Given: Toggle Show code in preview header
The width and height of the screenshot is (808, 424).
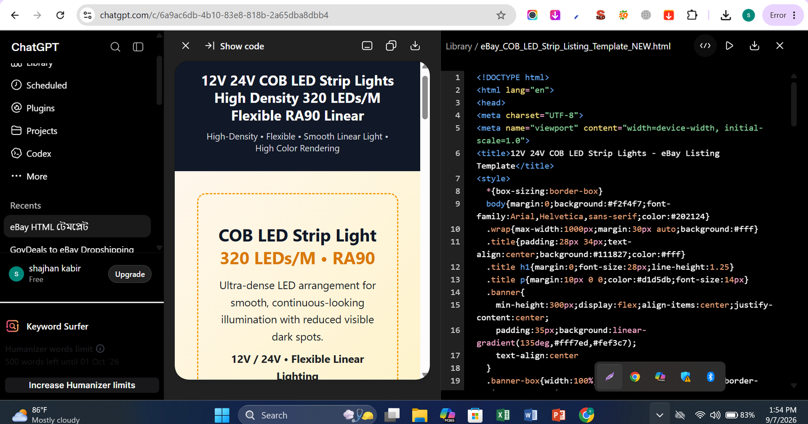Looking at the screenshot, I should point(234,46).
